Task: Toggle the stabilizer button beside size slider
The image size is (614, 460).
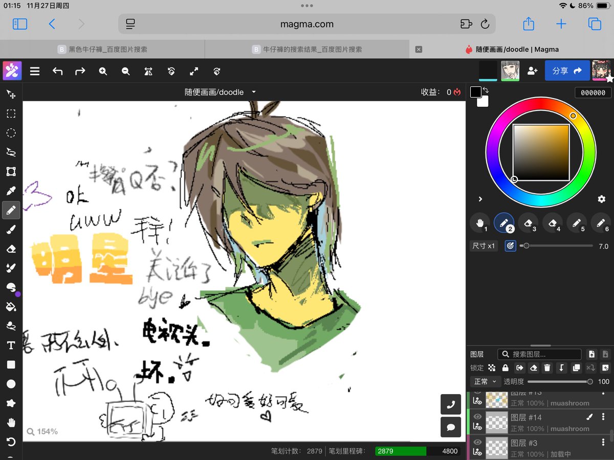Action: click(x=510, y=246)
